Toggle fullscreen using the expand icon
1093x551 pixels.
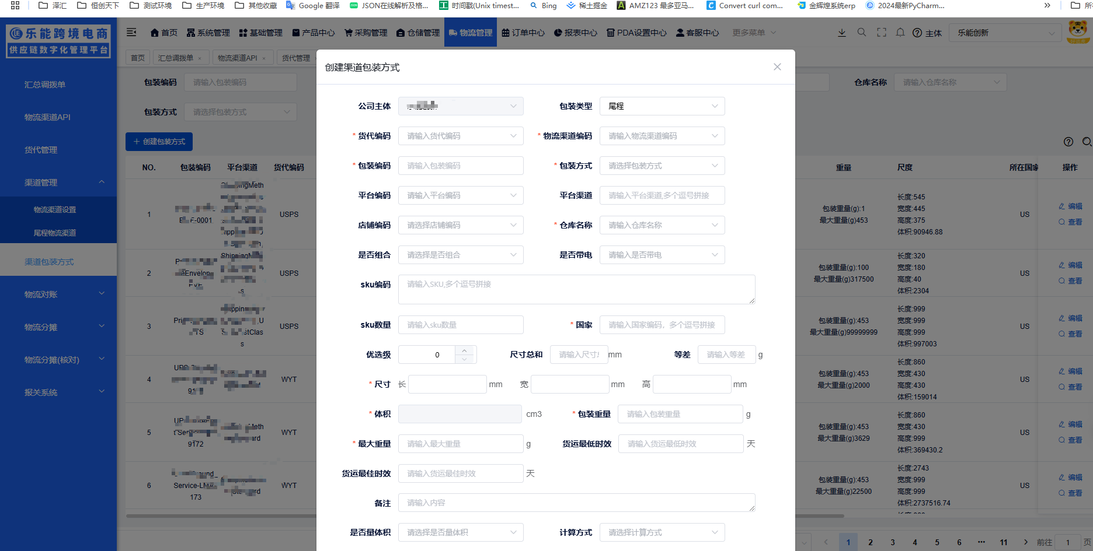pyautogui.click(x=882, y=33)
